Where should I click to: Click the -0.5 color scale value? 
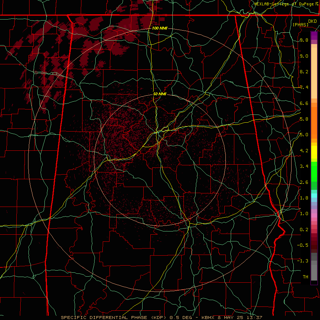click(x=303, y=245)
